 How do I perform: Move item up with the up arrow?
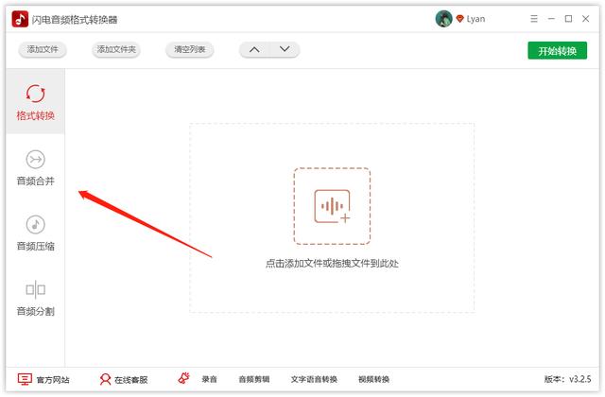tap(254, 49)
